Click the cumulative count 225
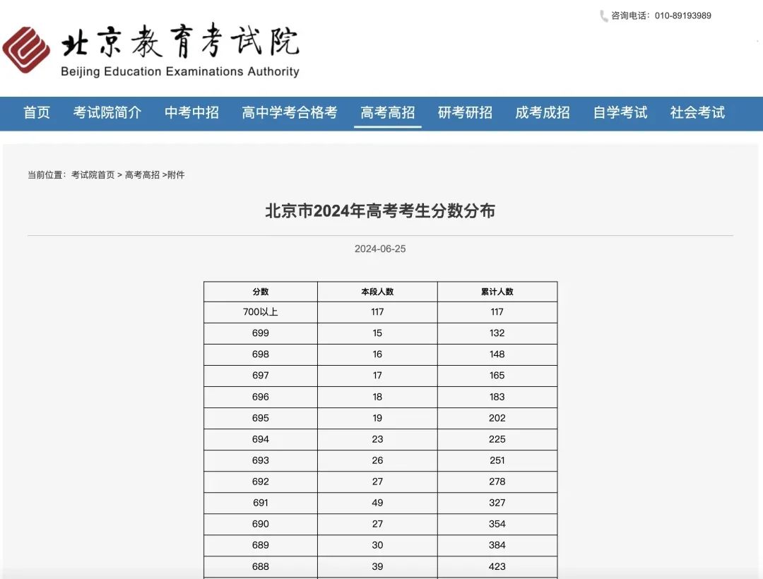Viewport: 763px width, 579px height. click(497, 439)
